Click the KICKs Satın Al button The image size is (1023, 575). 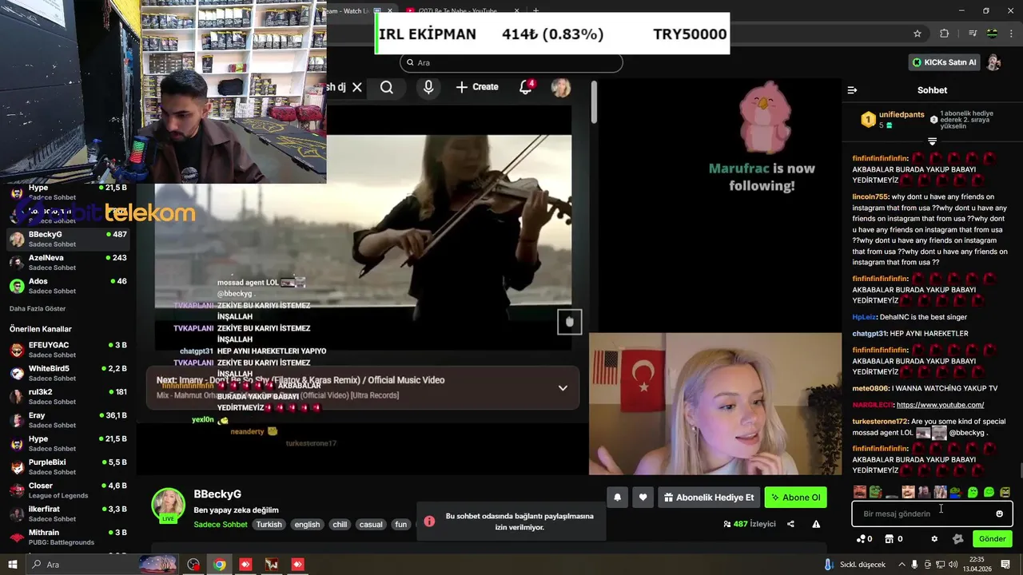coord(945,62)
